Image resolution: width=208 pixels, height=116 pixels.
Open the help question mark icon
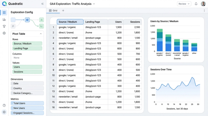point(4,105)
